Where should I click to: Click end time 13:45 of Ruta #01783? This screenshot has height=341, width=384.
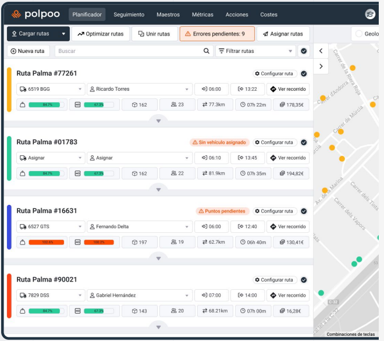coord(248,158)
